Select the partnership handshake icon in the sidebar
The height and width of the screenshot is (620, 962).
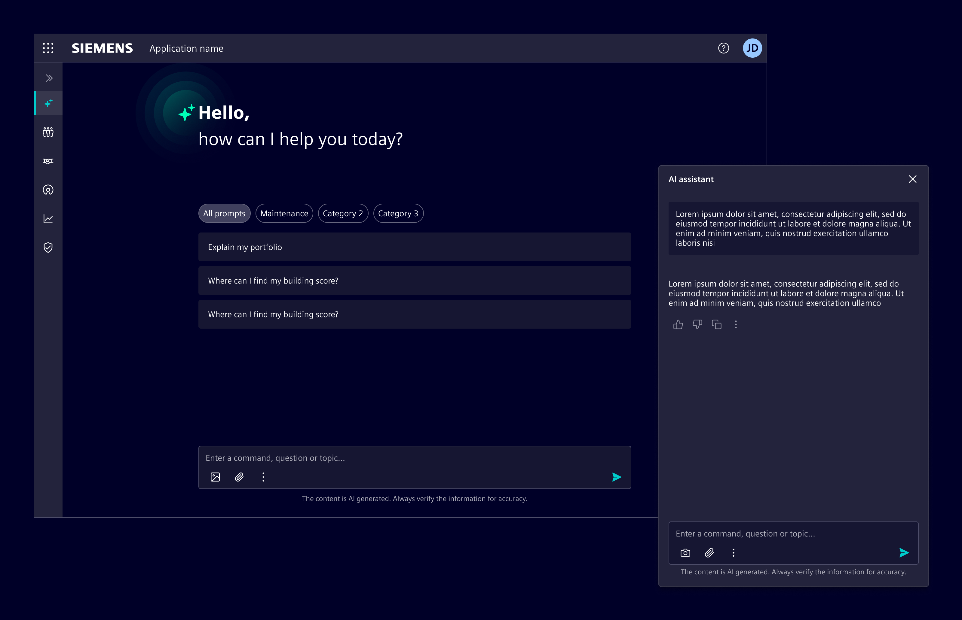(48, 161)
